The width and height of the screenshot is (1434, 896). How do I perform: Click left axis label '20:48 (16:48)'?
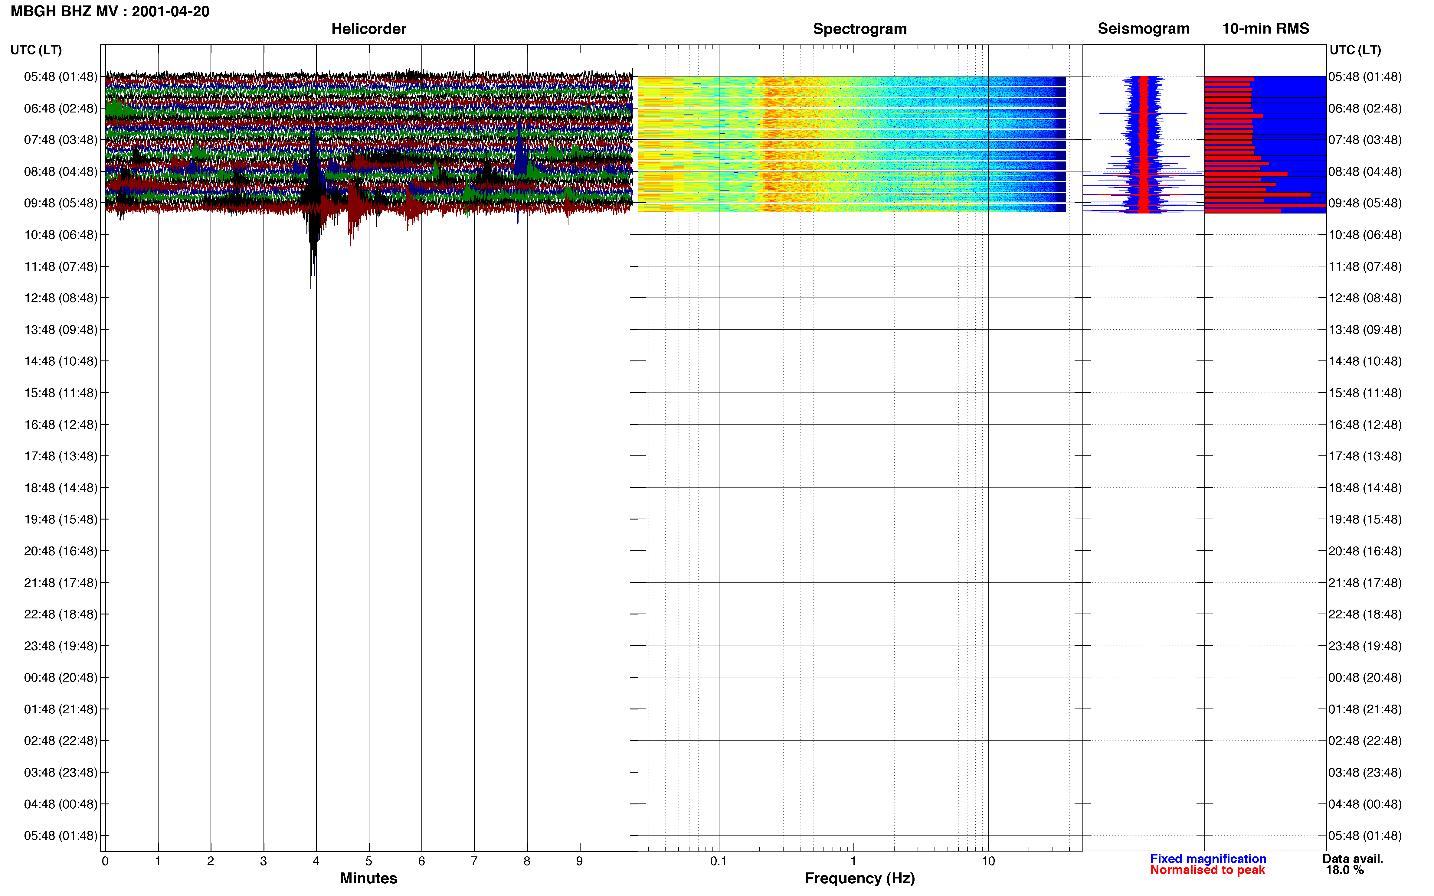click(x=61, y=551)
